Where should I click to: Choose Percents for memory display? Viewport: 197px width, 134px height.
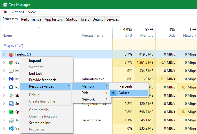pyautogui.click(x=126, y=86)
